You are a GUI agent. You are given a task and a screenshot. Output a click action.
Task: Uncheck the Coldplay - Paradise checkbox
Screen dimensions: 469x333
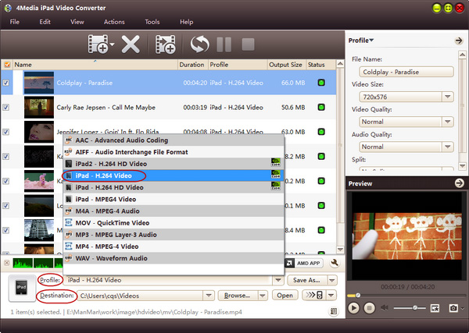point(7,82)
